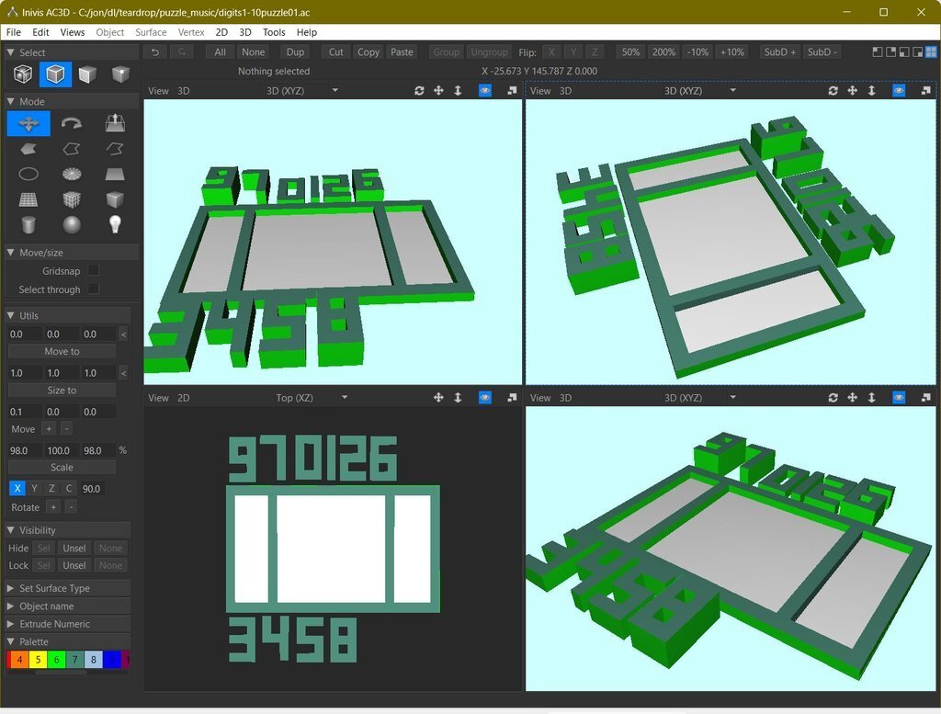Expand the Extrude Numeric section
This screenshot has width=941, height=714.
54,624
